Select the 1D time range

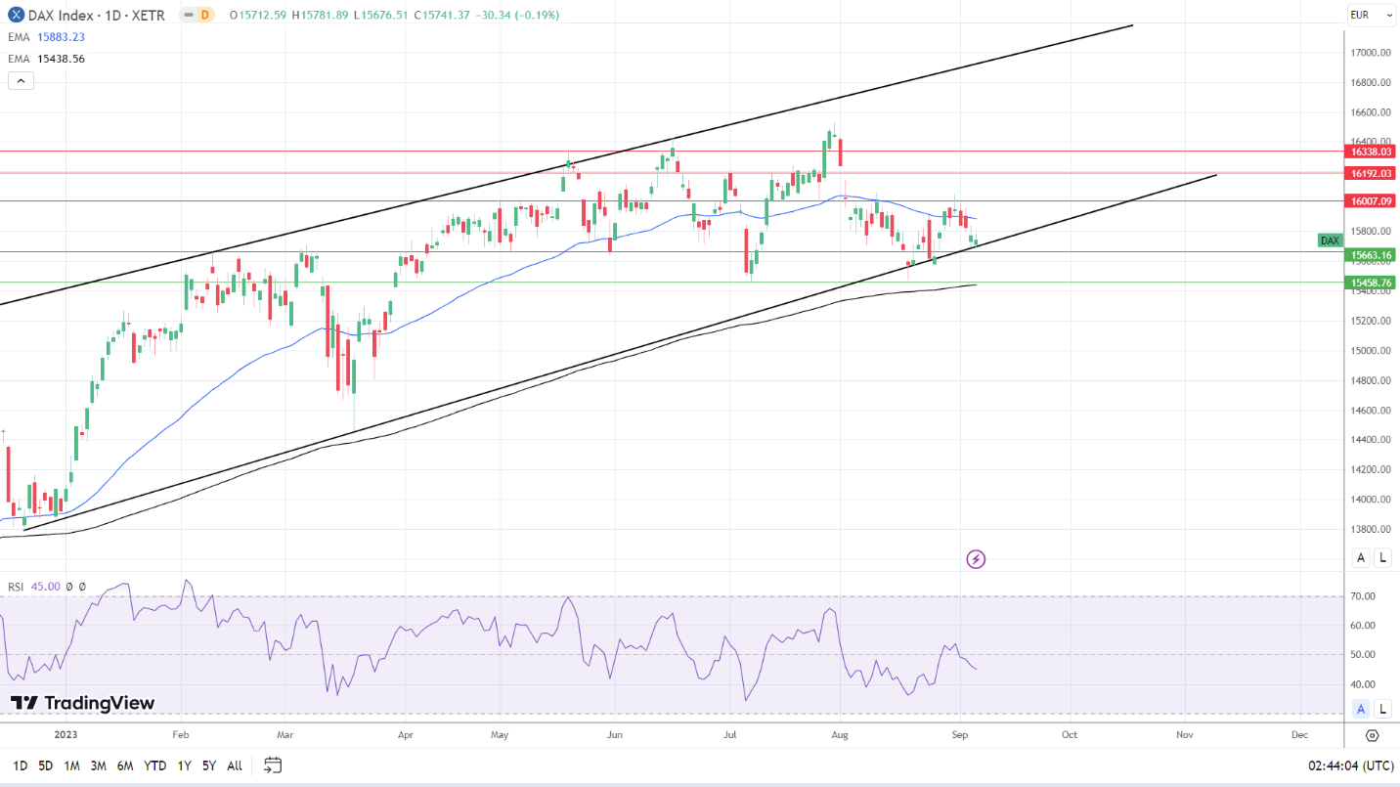(x=20, y=765)
